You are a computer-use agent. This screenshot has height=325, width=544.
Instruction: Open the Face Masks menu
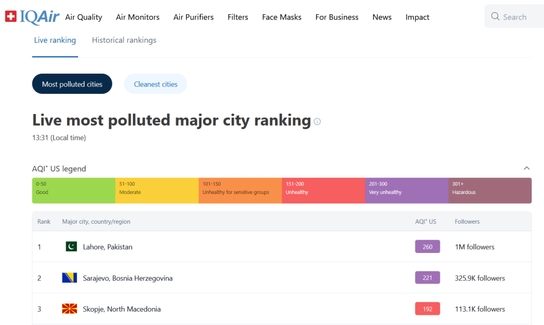(282, 17)
